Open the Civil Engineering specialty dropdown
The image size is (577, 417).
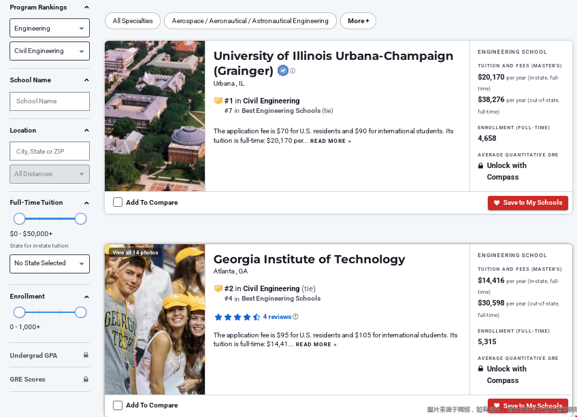click(x=50, y=51)
